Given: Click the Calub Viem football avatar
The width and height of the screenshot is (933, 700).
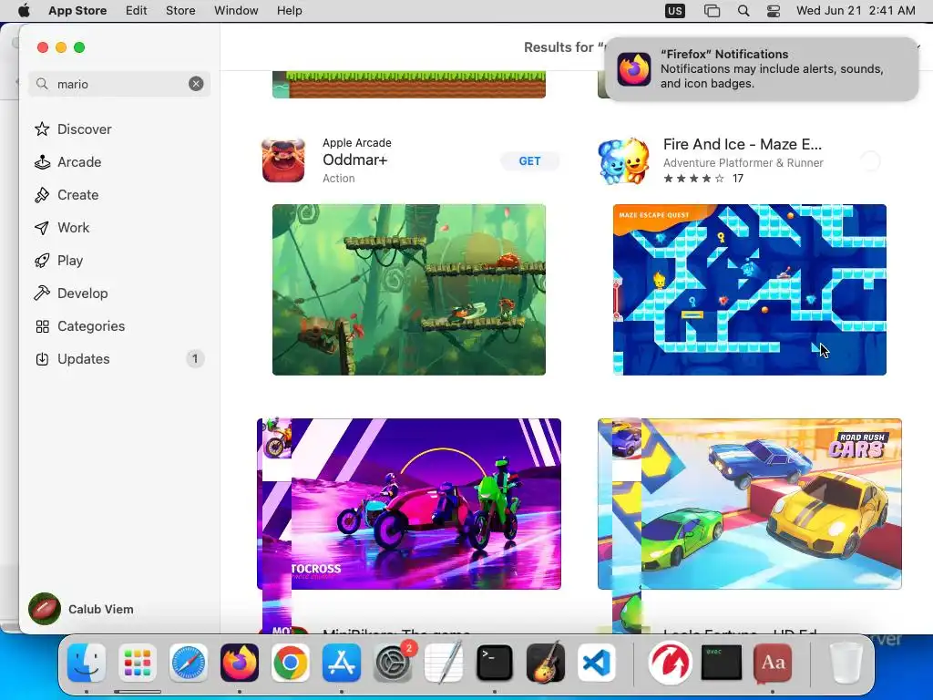Looking at the screenshot, I should point(45,609).
